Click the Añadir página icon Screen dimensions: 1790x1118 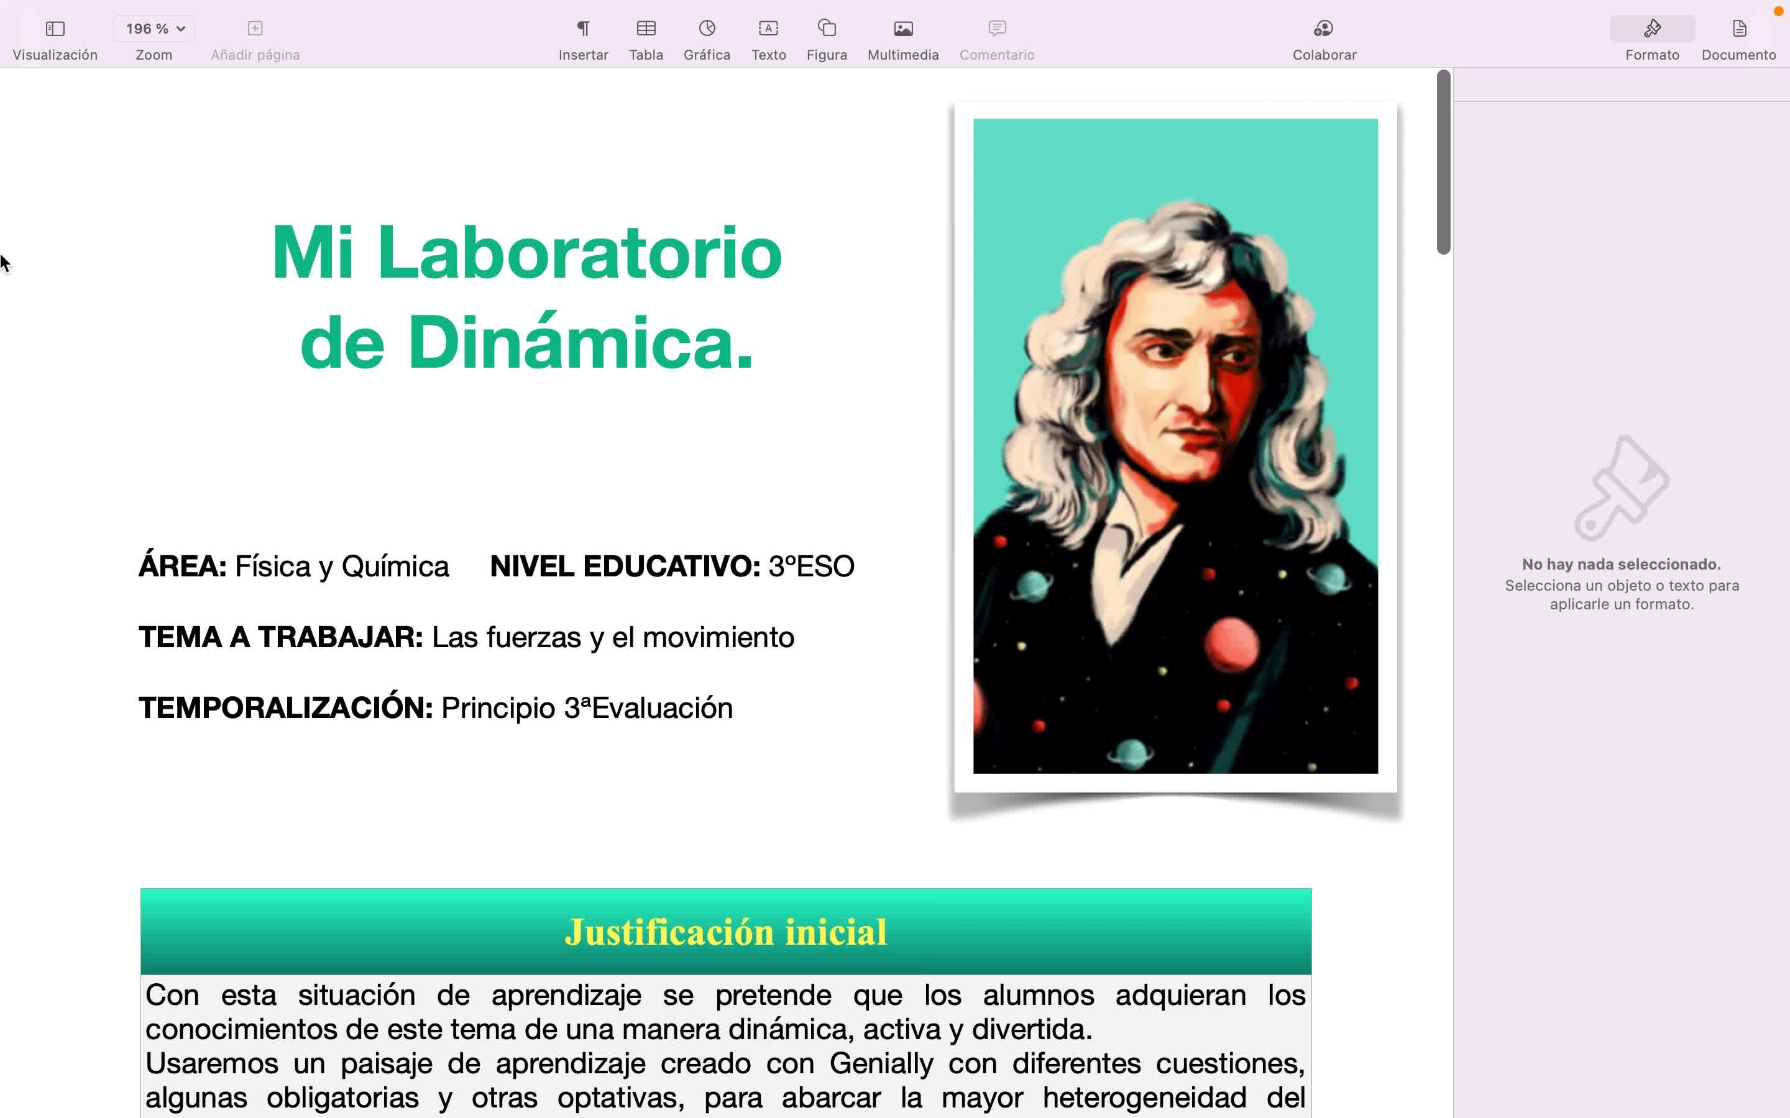254,29
